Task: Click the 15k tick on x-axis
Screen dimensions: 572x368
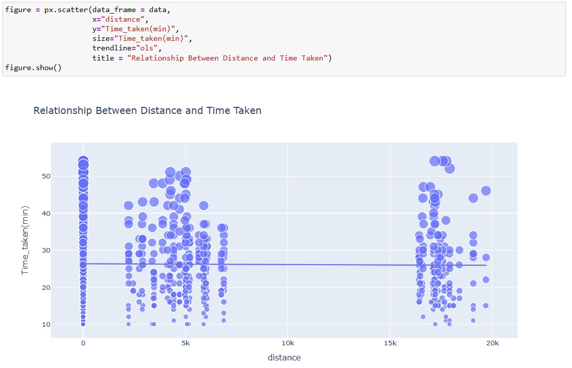Action: coord(390,344)
